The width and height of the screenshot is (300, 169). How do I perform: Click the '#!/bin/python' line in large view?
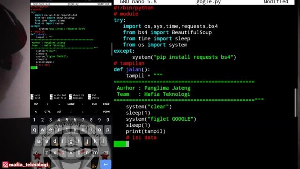point(134,8)
